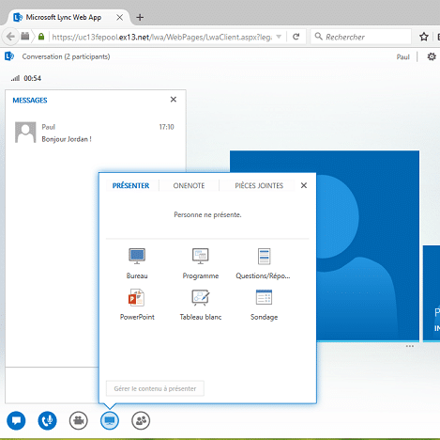This screenshot has width=440, height=440.
Task: Click the Conversation (2 participants) title
Action: pyautogui.click(x=66, y=56)
